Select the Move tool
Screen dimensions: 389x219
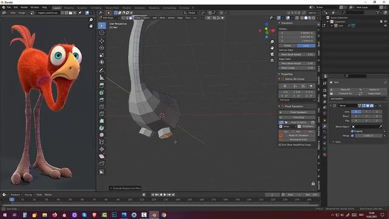pyautogui.click(x=102, y=41)
